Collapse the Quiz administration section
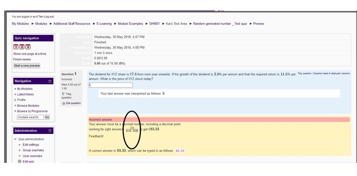 point(15,139)
